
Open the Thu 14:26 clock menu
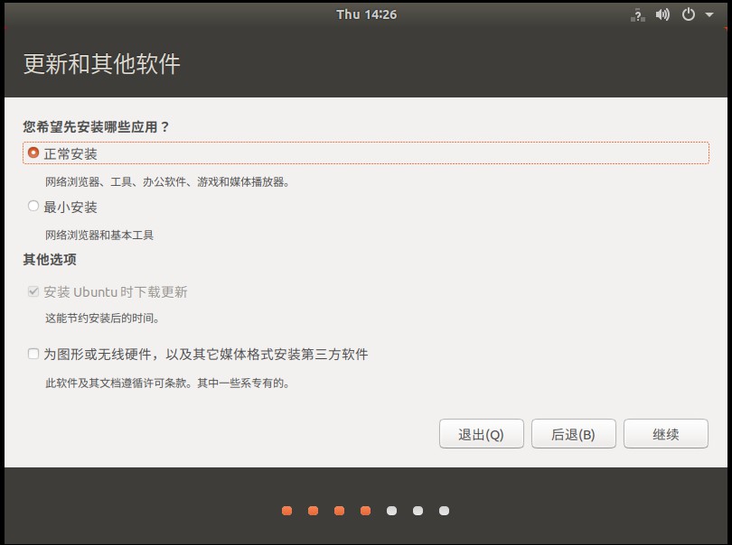(x=367, y=15)
